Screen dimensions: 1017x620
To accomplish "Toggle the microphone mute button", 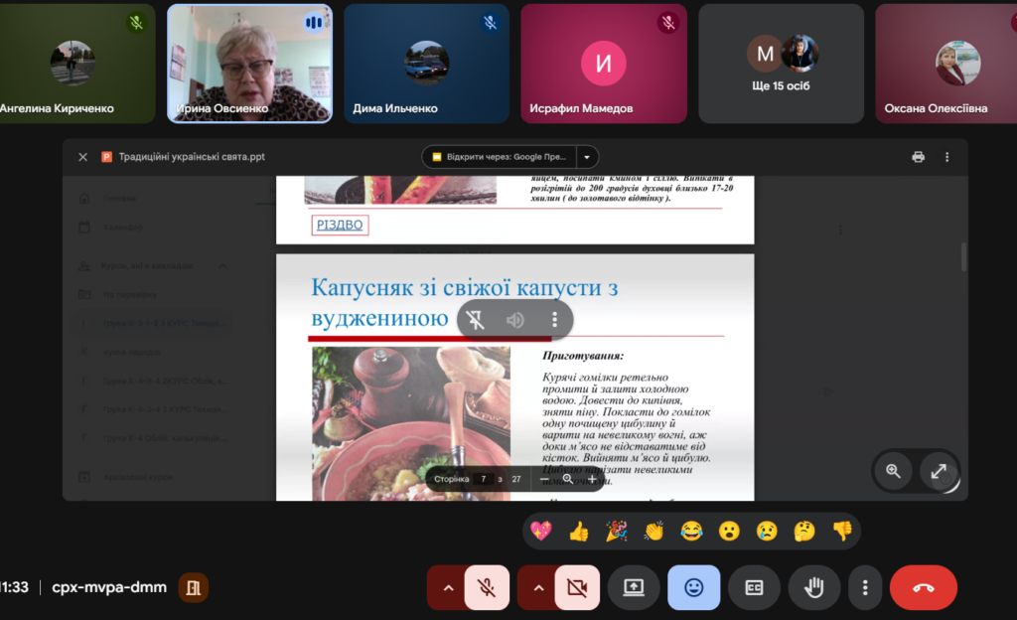I will click(487, 587).
